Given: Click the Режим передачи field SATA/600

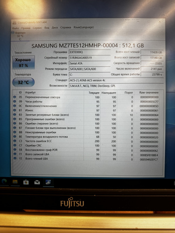Looking at the screenshot, I should pos(90,69).
